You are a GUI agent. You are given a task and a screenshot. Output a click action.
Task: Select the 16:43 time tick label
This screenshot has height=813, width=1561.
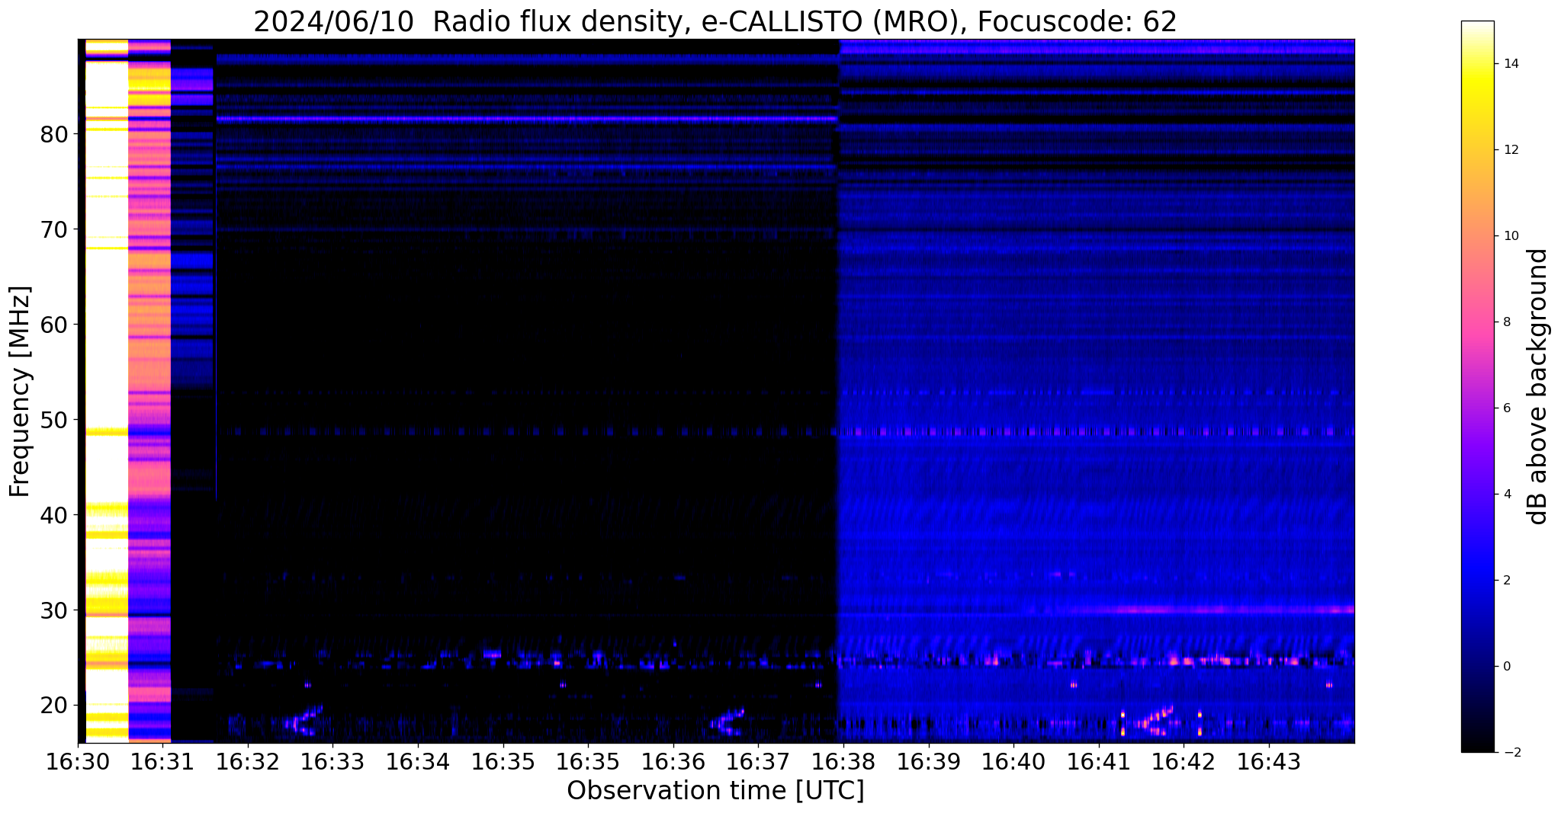tap(1269, 761)
